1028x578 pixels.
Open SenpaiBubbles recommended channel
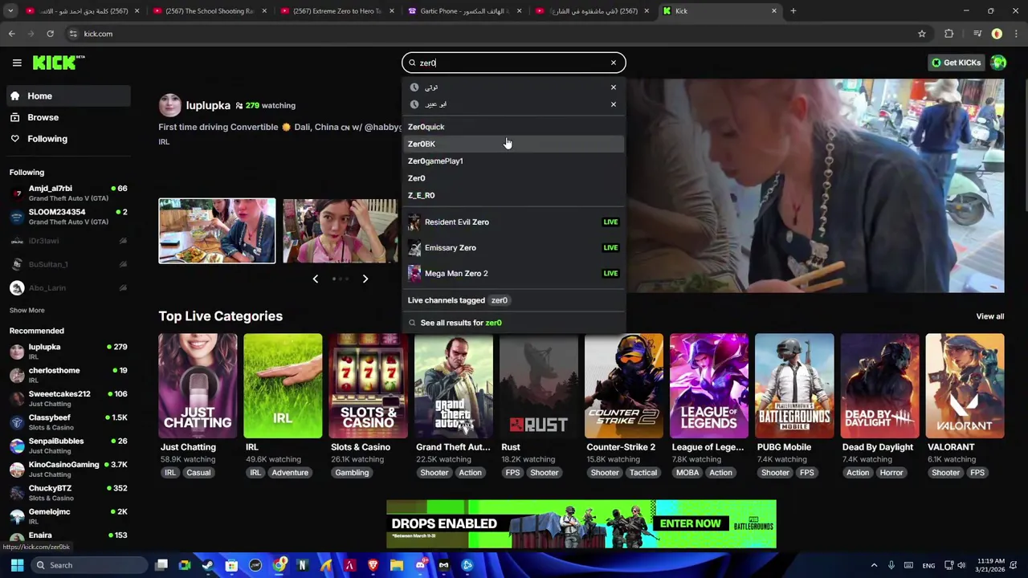[x=67, y=446]
